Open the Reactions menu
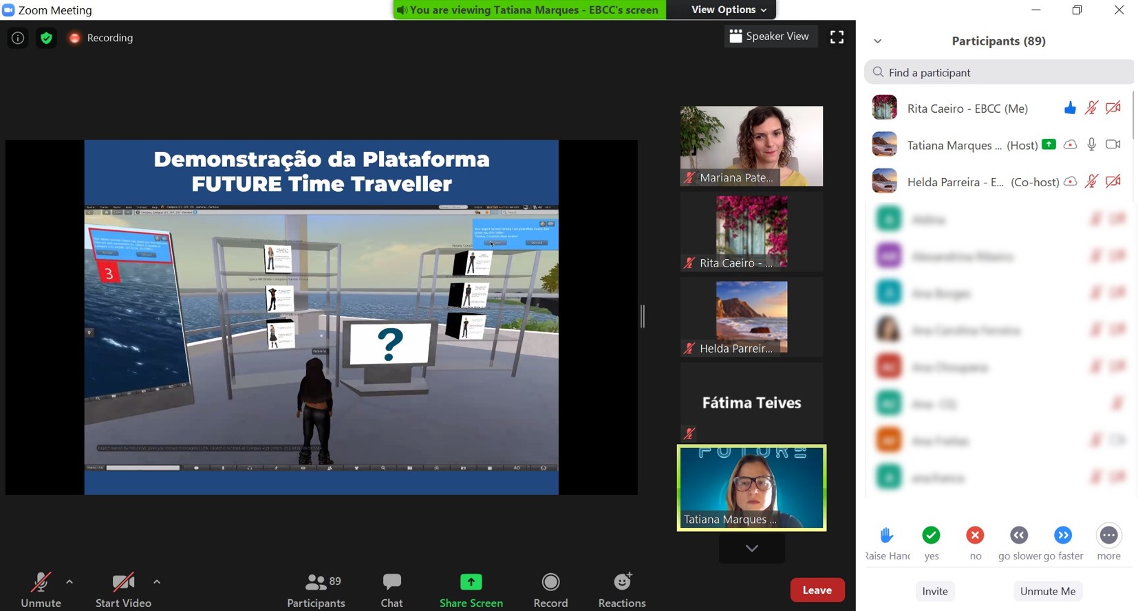This screenshot has height=611, width=1138. click(622, 590)
